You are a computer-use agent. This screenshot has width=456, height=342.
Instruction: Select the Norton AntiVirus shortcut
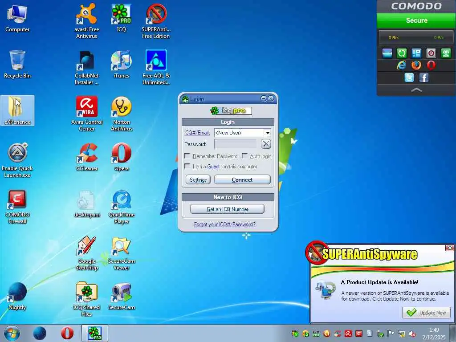[121, 114]
